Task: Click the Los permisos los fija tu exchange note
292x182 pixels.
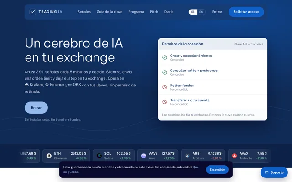Action: pyautogui.click(x=209, y=115)
